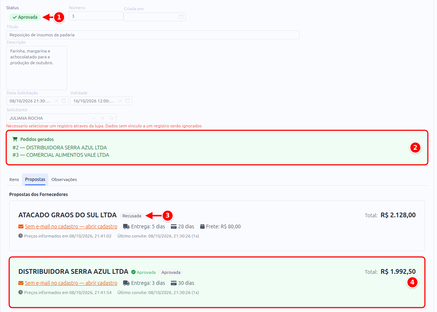Click the envelope icon for ATACADO GRAOS DO SUL
Image resolution: width=437 pixels, height=312 pixels.
[x=21, y=226]
